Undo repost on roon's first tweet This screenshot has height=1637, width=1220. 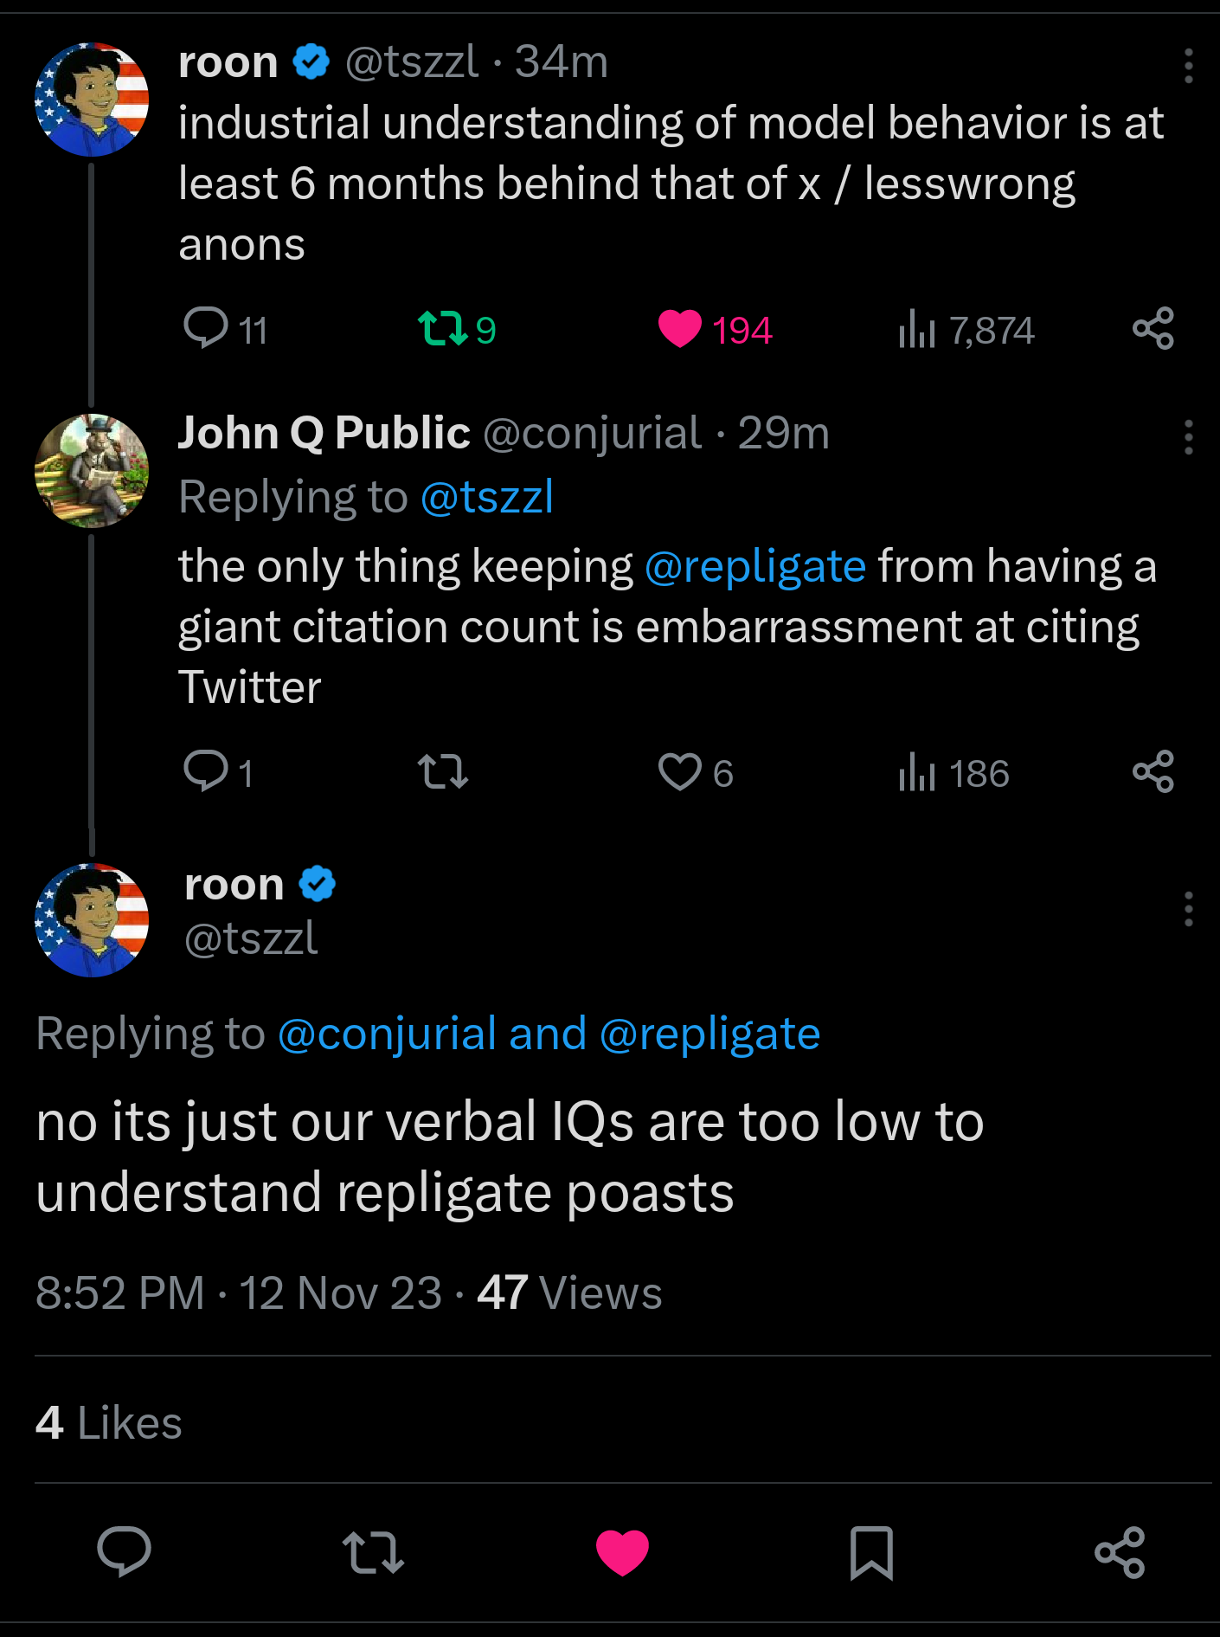(x=442, y=329)
